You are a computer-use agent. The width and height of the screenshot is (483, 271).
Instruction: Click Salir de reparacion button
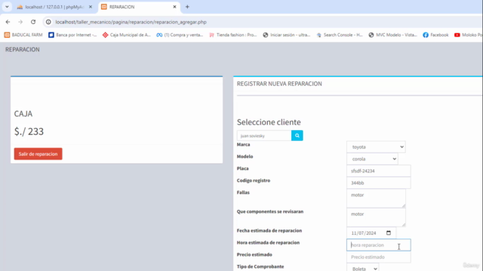(x=38, y=154)
